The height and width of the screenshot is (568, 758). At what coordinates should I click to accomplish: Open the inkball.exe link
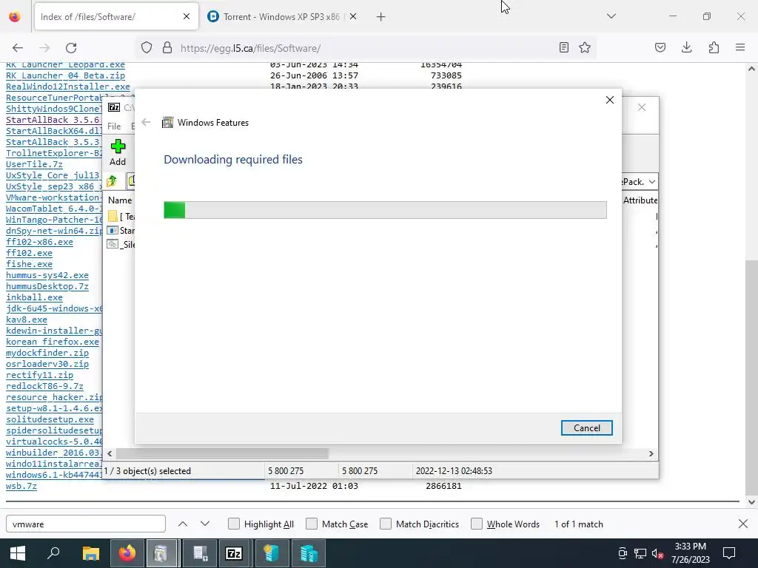(34, 297)
